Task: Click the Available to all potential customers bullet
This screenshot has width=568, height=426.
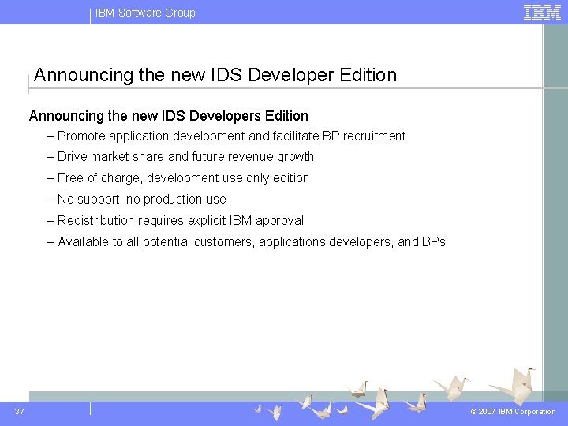Action: click(x=246, y=241)
